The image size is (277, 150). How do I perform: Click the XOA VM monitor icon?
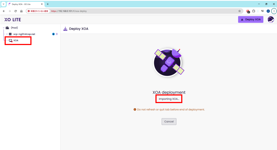pos(11,40)
